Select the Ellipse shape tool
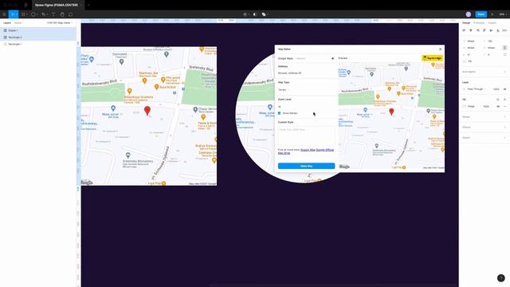Viewport: 510px width, 287px height. (33, 14)
